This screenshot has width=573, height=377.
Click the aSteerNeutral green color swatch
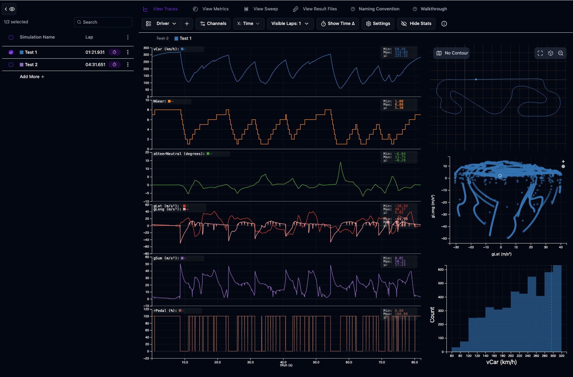(208, 154)
